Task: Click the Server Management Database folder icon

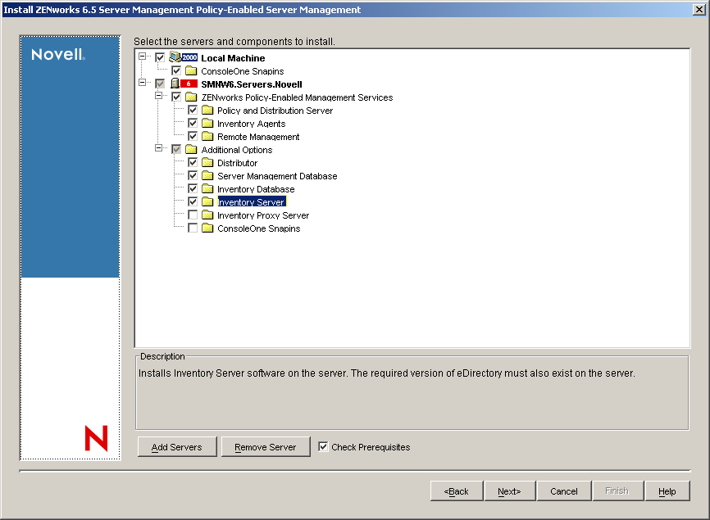Action: pos(207,175)
